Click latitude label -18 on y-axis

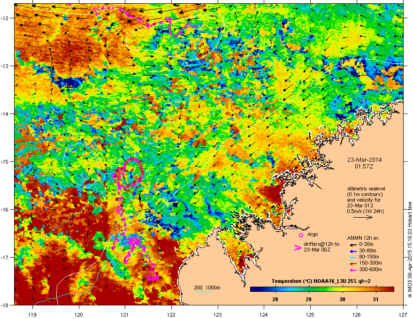(x=5, y=305)
